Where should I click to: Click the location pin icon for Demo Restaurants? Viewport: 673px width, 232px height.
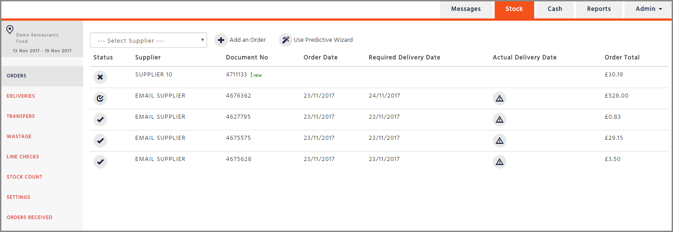10,30
